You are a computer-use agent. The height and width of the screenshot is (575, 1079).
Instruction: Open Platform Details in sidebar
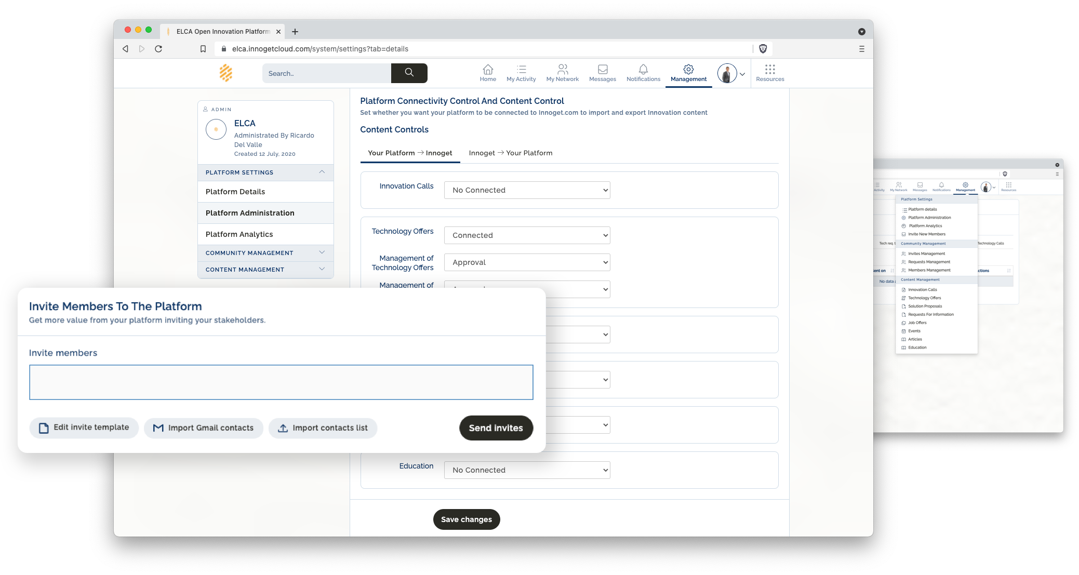265,192
